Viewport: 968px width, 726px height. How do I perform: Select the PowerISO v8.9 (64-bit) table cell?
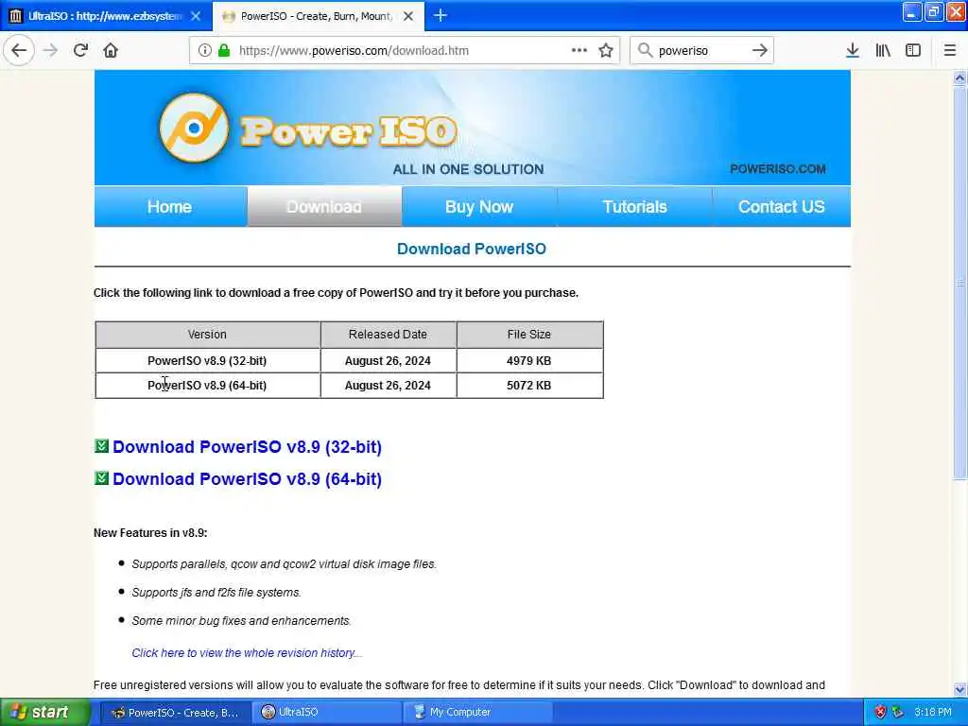click(207, 386)
